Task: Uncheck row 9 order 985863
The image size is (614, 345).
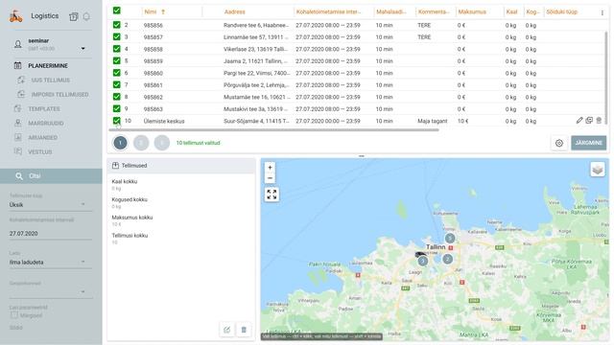Action: tap(117, 108)
